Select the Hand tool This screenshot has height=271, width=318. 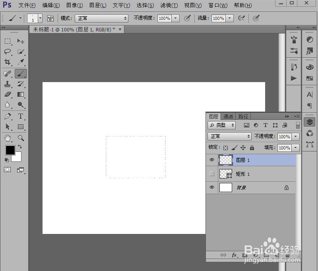click(x=8, y=138)
